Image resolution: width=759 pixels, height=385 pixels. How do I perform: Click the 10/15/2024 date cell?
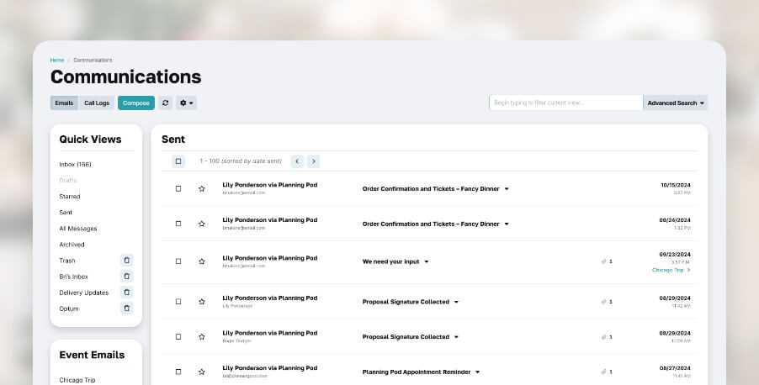(675, 185)
